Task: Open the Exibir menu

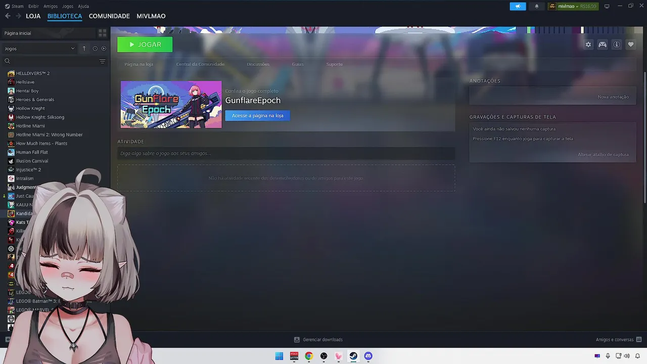Action: click(x=33, y=6)
